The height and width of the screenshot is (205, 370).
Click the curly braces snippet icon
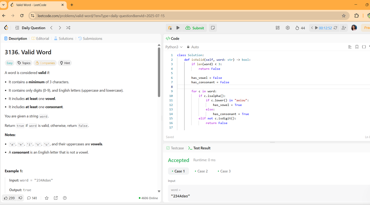(x=364, y=47)
